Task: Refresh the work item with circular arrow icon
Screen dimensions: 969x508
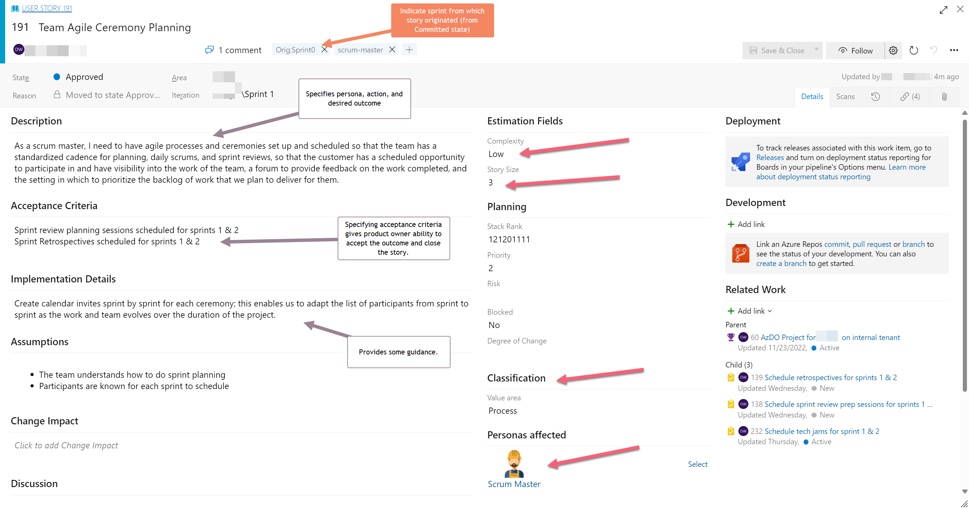Action: tap(913, 50)
